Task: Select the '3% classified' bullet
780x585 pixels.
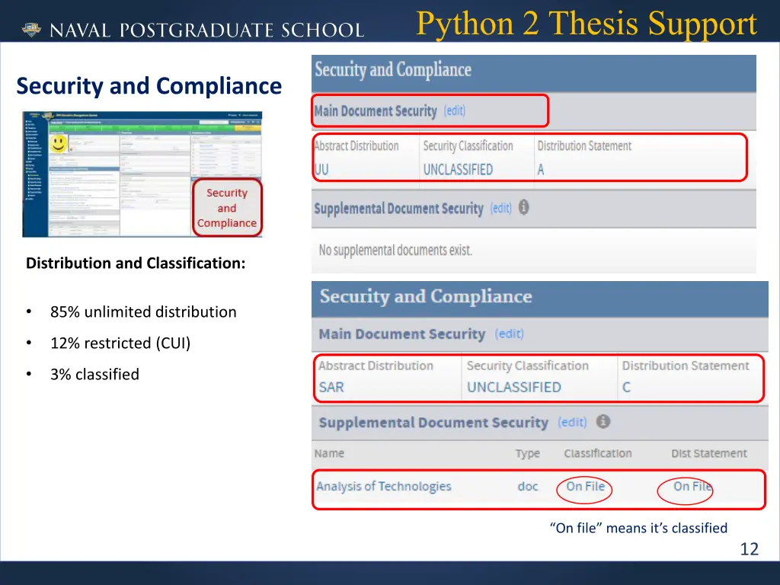Action: (x=94, y=374)
